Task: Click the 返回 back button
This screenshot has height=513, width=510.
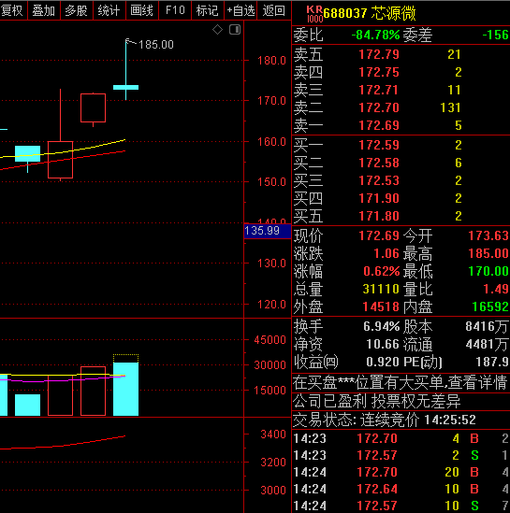Action: click(274, 10)
